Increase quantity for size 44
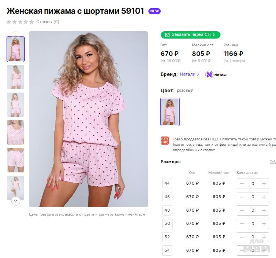Image resolution: width=276 pixels, height=258 pixels. 264,184
